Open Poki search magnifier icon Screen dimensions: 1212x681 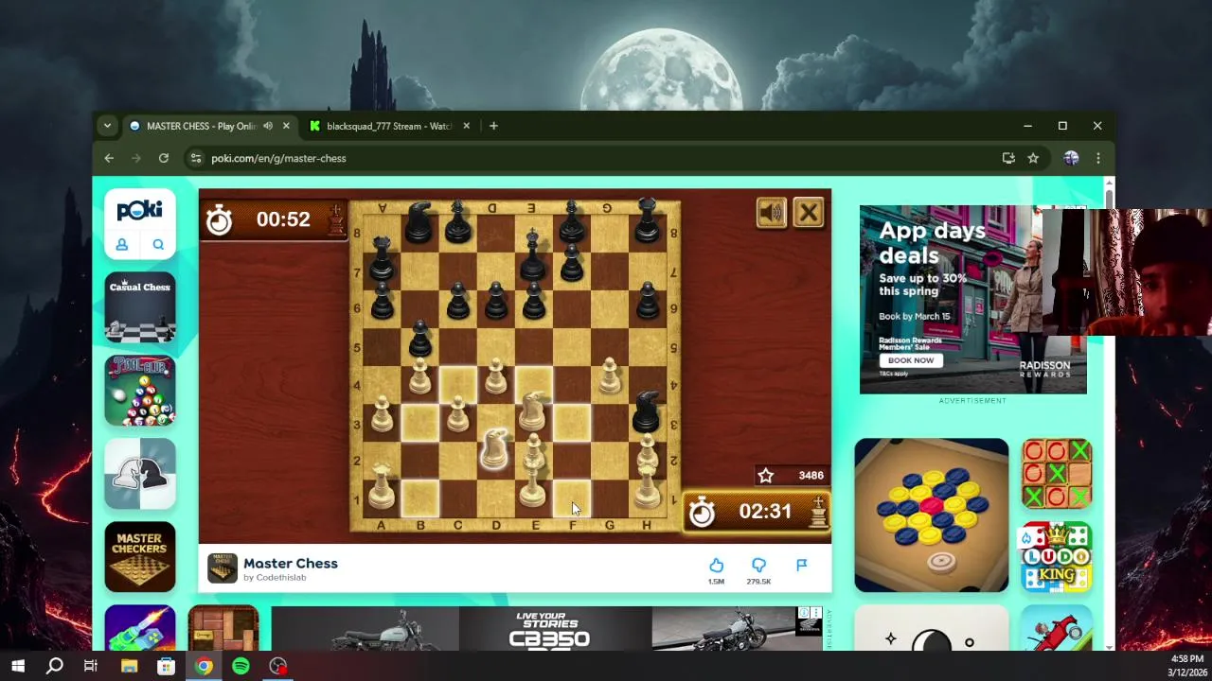pyautogui.click(x=158, y=245)
